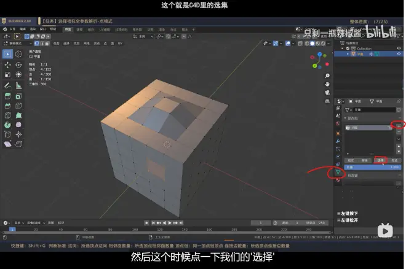
Task: Toggle camera view with camera icon
Action: click(x=327, y=93)
